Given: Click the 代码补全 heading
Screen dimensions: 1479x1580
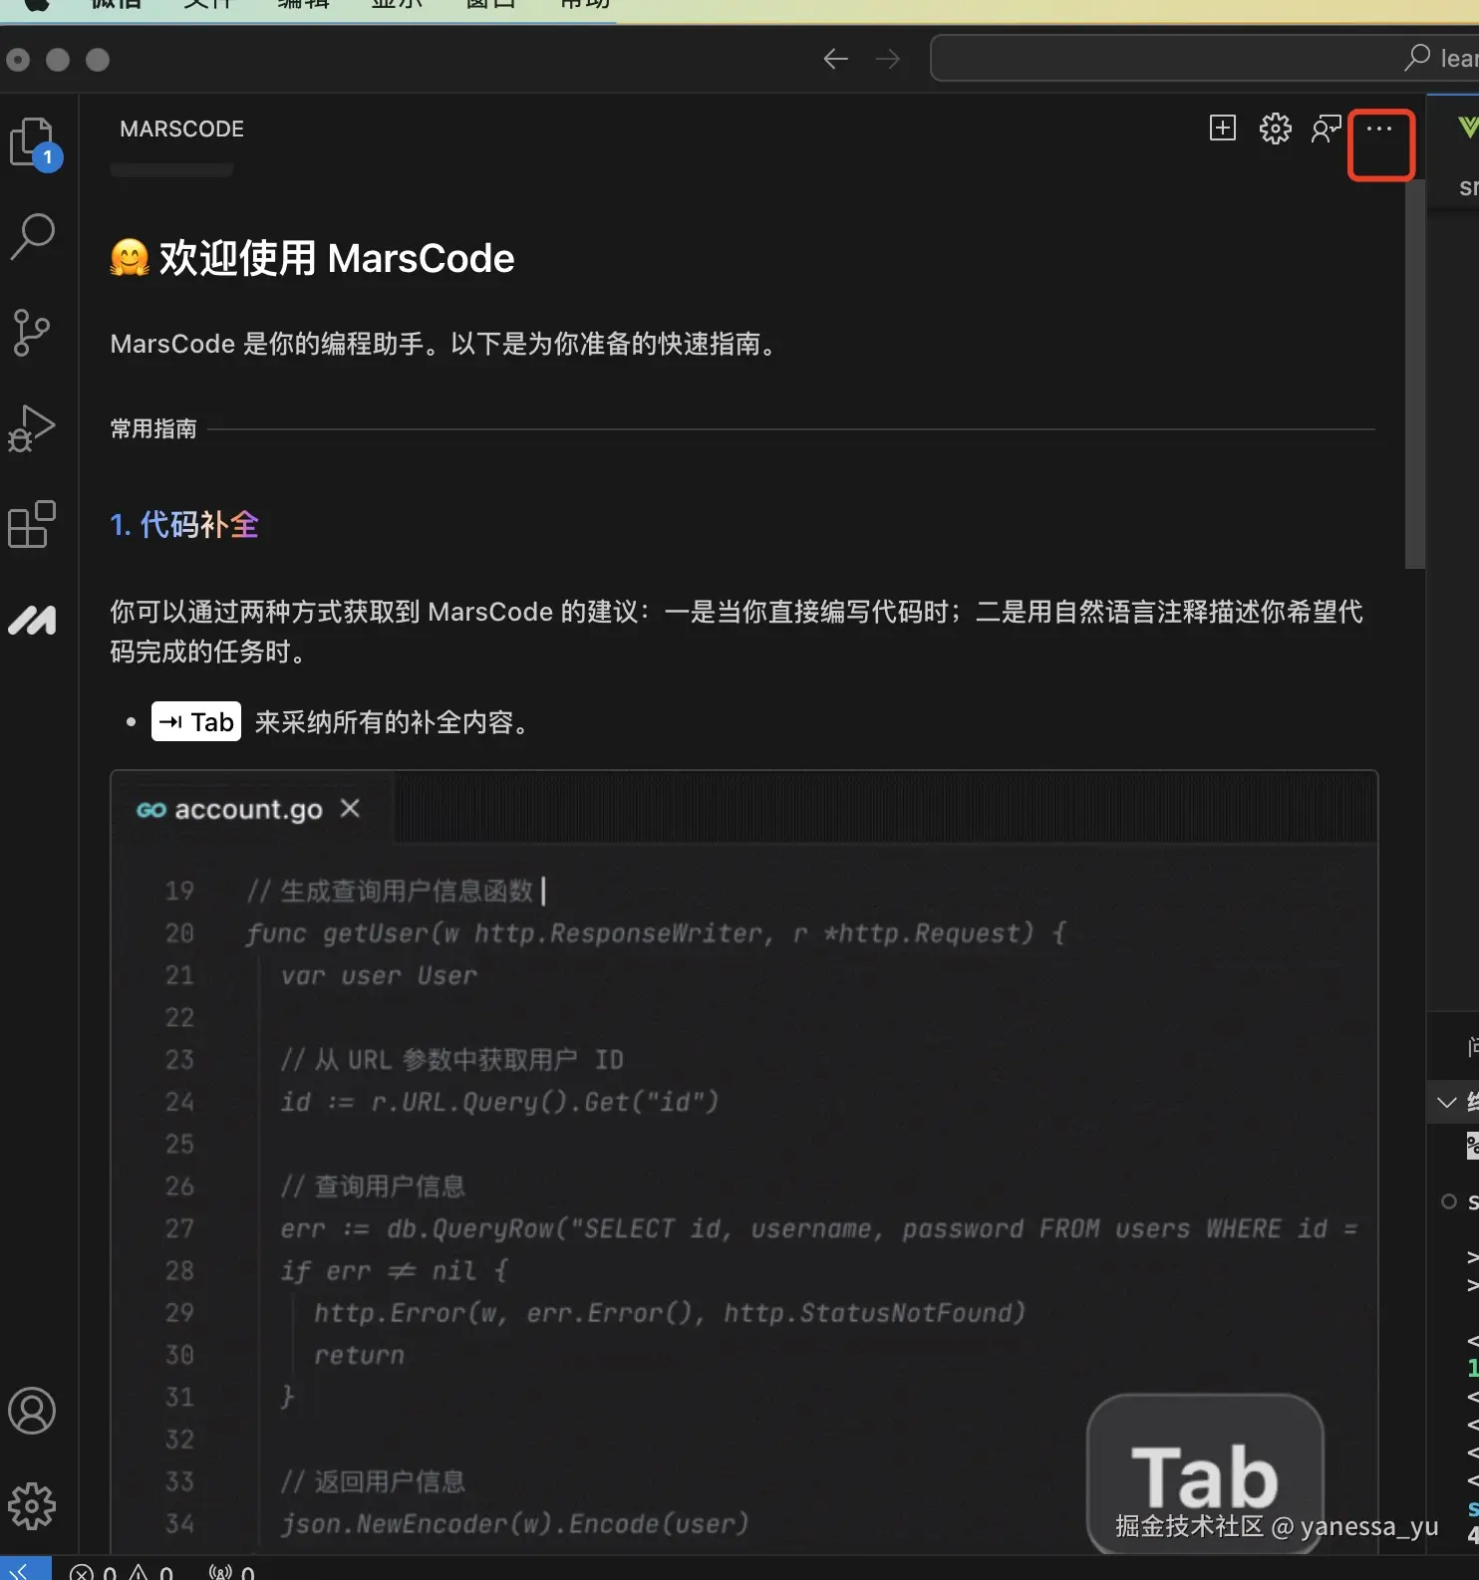Looking at the screenshot, I should (184, 524).
